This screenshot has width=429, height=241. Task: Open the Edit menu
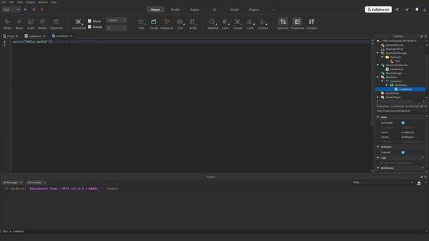coord(11,2)
